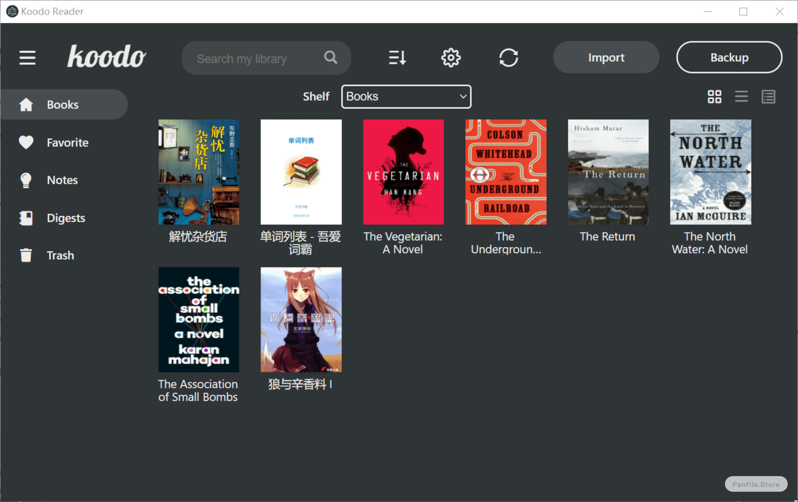The image size is (798, 502).
Task: Open the Notes sidebar section
Action: (x=64, y=180)
